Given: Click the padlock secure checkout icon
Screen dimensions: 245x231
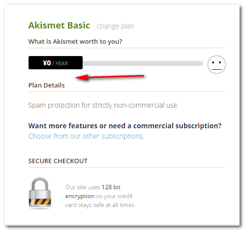Looking at the screenshot, I should tap(40, 193).
